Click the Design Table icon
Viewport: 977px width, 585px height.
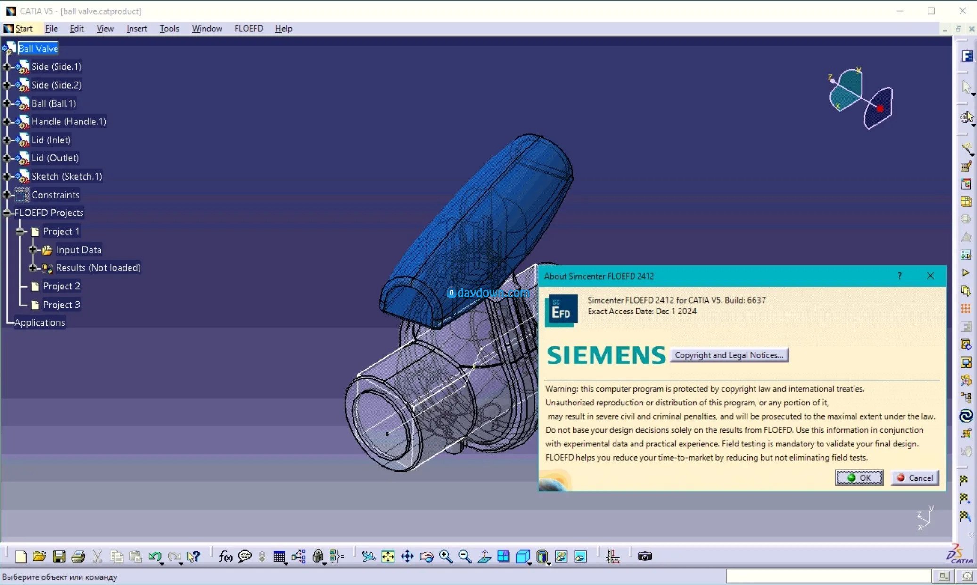pyautogui.click(x=279, y=557)
